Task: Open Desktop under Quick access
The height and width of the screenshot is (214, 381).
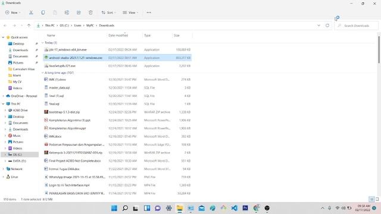Action: click(18, 43)
